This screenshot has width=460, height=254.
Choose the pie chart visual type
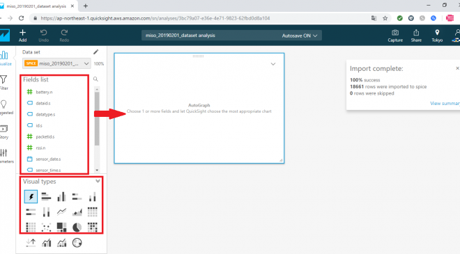(77, 227)
